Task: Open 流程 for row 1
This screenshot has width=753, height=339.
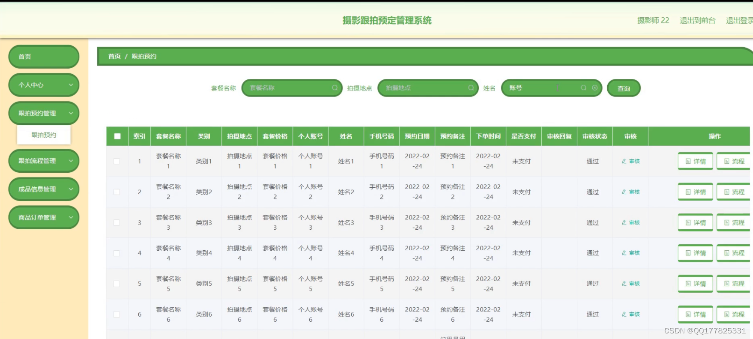Action: [x=734, y=161]
